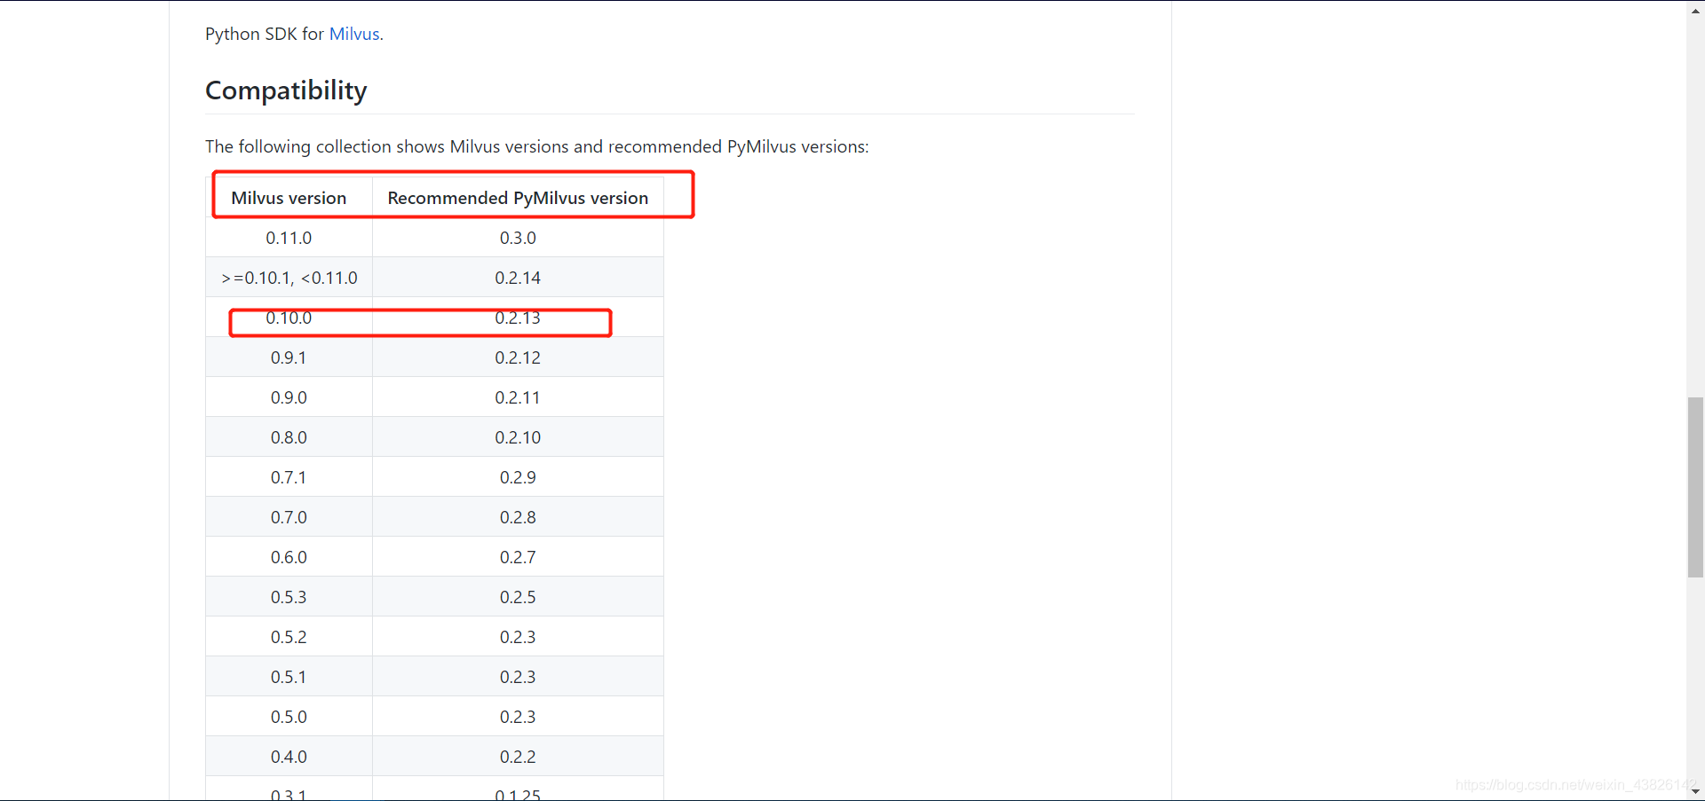Click PyMilvus version cell 0.3.0
Screen dimensions: 1705x801
(518, 238)
